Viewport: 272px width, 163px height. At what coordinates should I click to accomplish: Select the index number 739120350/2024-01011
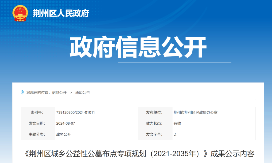point(76,113)
